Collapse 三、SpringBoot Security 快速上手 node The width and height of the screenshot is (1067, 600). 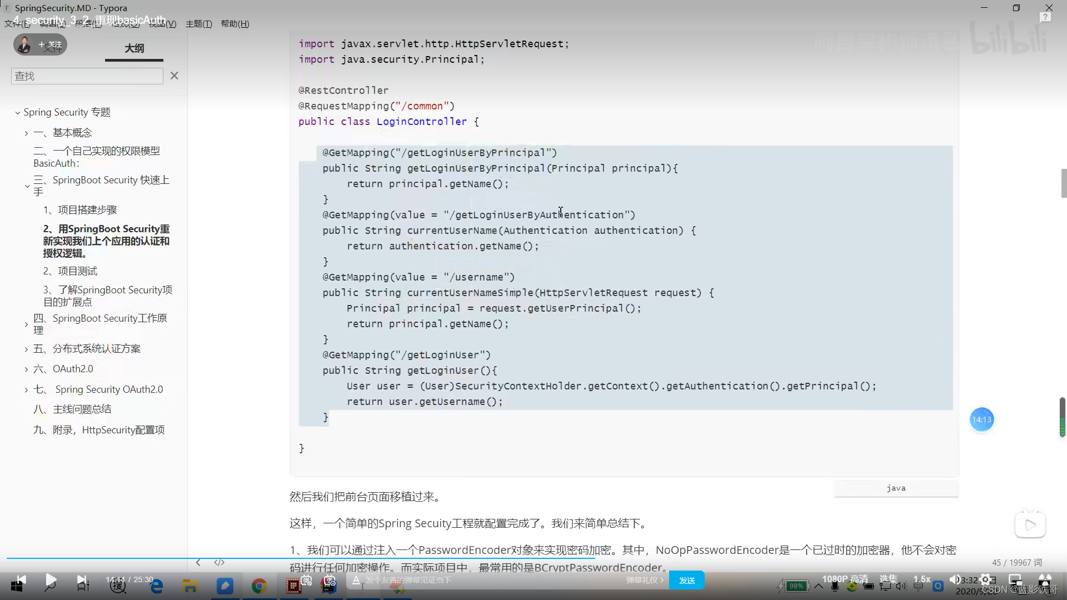point(27,186)
